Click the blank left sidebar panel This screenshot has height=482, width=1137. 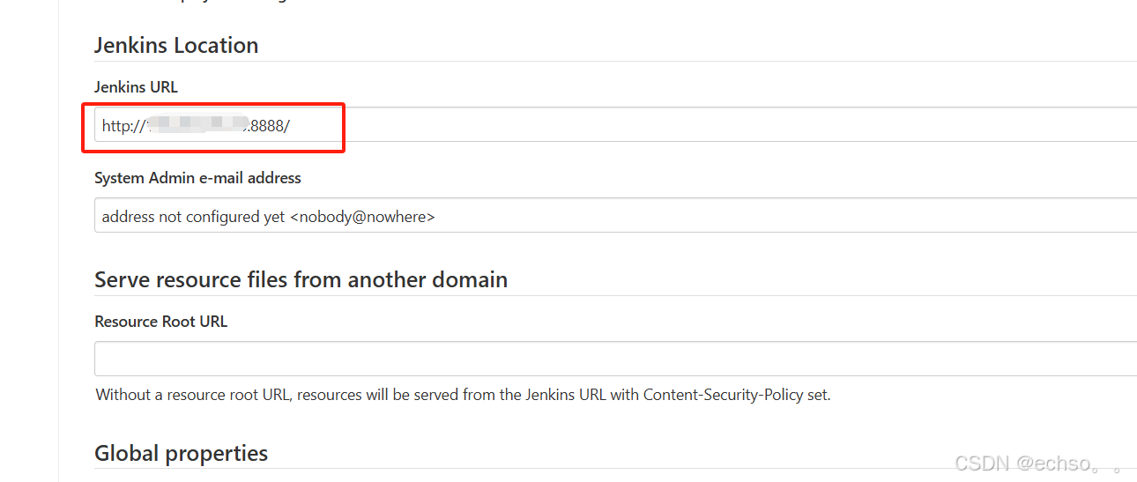(29, 241)
